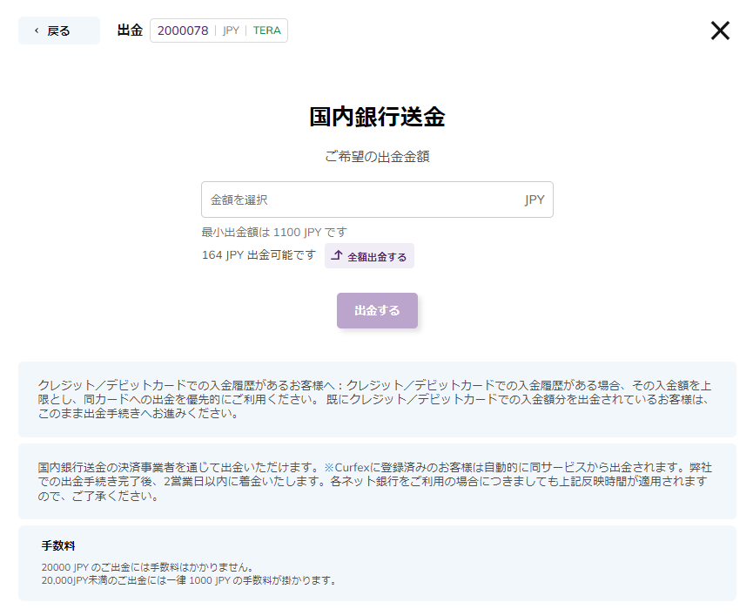Click the upward arrow icon in 全額出金する
The height and width of the screenshot is (616, 753).
point(337,255)
